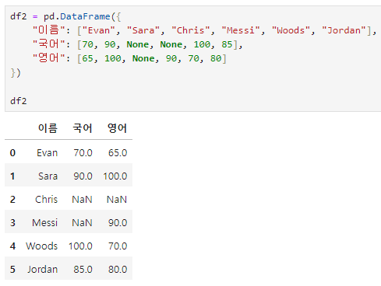Click Sara's 국어 value 90.0
Image resolution: width=381 pixels, height=286 pixels.
[83, 176]
